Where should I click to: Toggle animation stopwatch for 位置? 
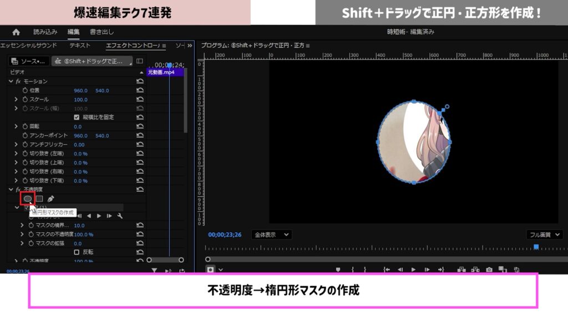(25, 91)
